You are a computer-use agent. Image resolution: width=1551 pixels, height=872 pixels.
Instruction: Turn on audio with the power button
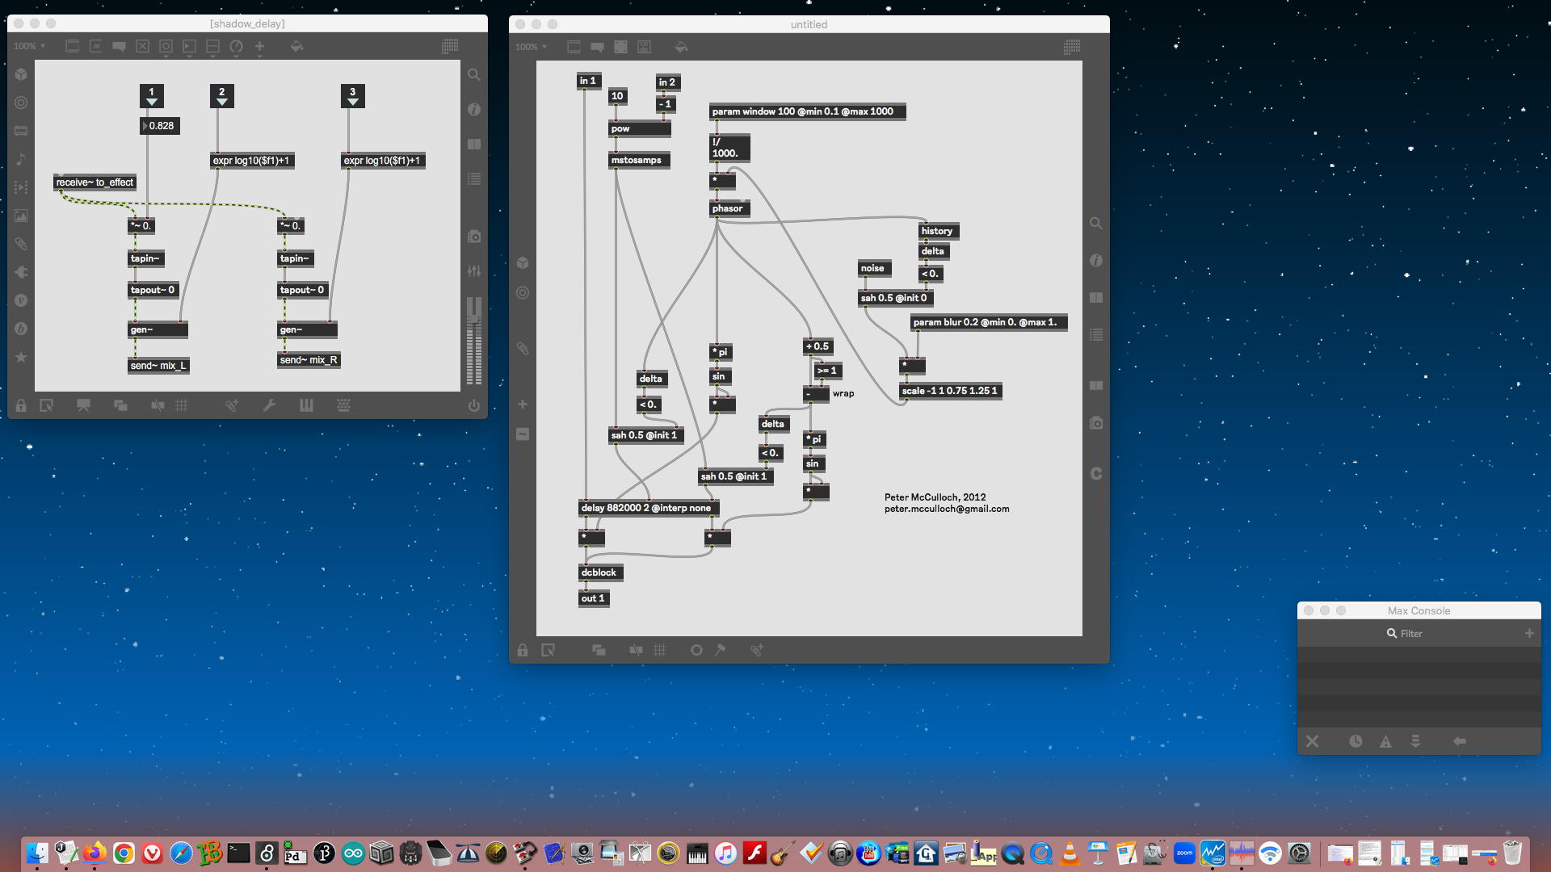(x=473, y=406)
